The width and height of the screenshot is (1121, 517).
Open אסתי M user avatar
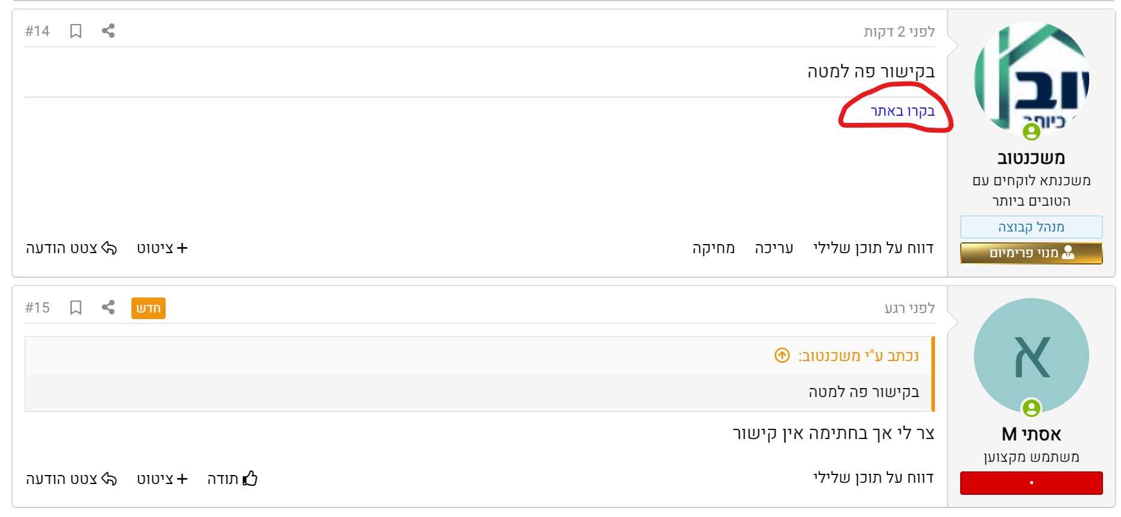tap(1031, 356)
